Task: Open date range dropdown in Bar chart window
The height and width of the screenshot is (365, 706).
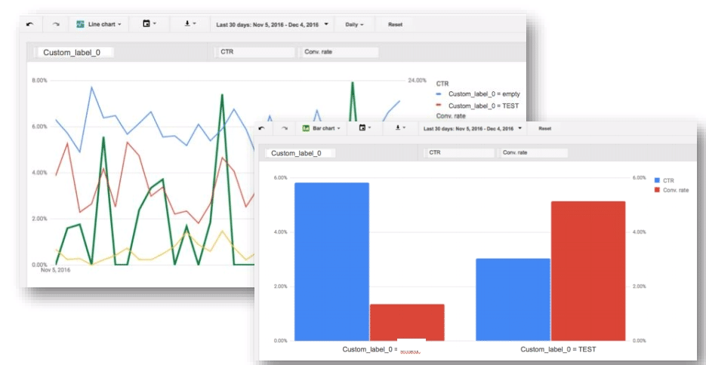Action: 473,128
